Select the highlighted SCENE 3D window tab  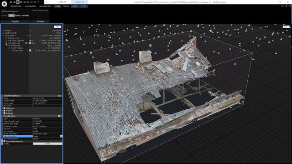pos(79,2)
